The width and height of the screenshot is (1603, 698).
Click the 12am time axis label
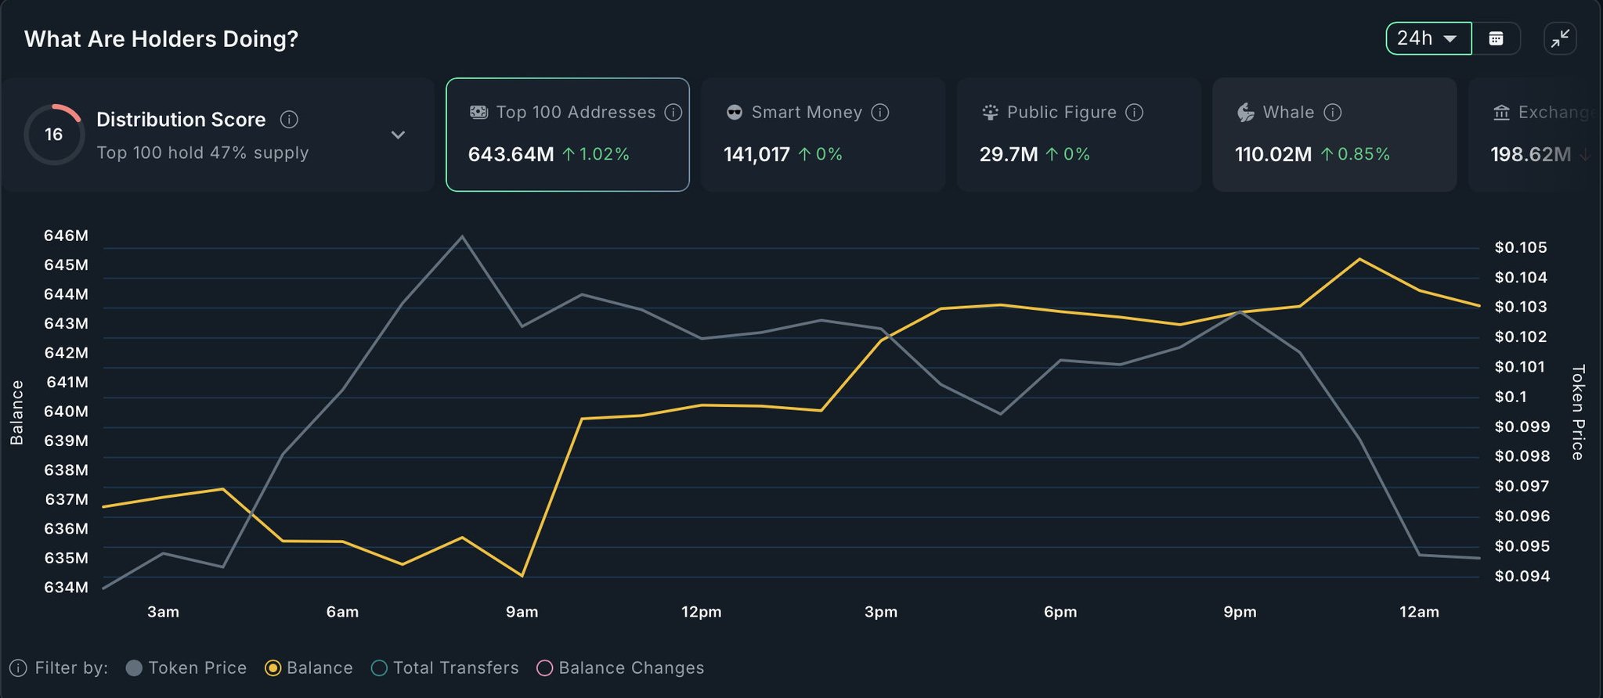(x=1419, y=612)
